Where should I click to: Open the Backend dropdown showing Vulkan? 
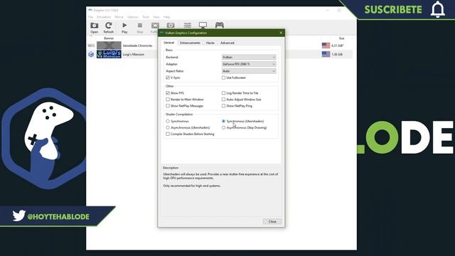[x=249, y=57]
